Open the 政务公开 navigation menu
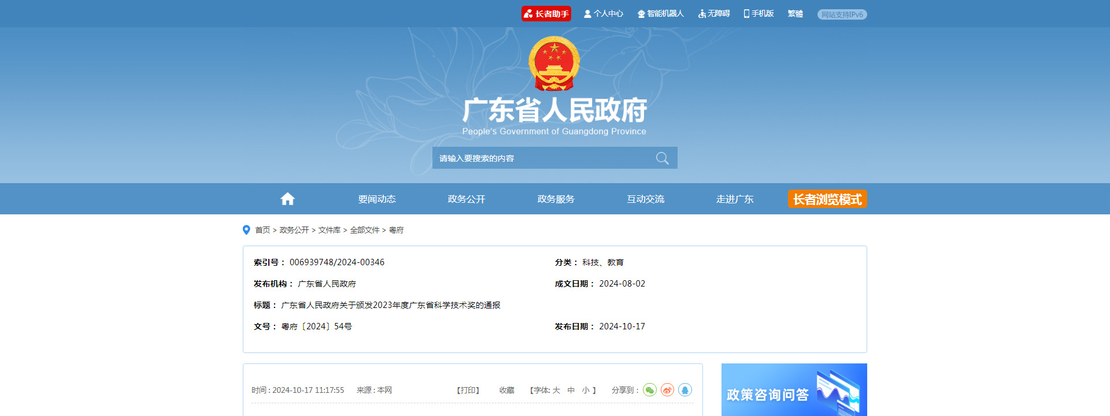The width and height of the screenshot is (1110, 416). click(x=466, y=199)
